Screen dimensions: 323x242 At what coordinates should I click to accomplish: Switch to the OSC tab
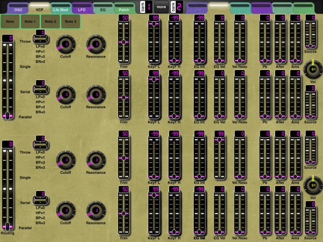(18, 8)
